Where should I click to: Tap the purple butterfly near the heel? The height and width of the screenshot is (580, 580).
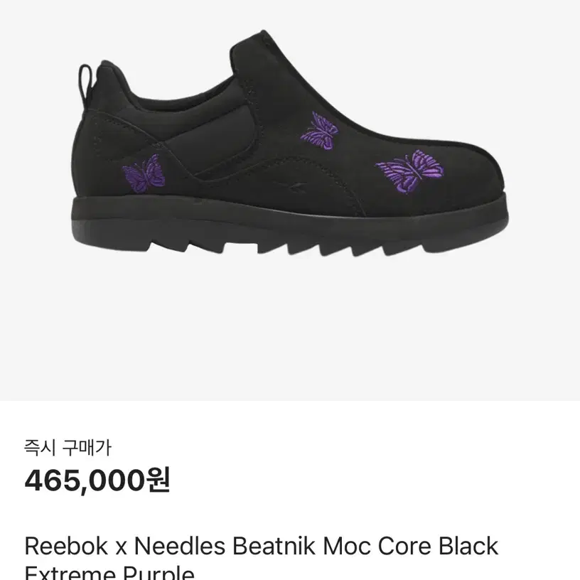coord(144,173)
